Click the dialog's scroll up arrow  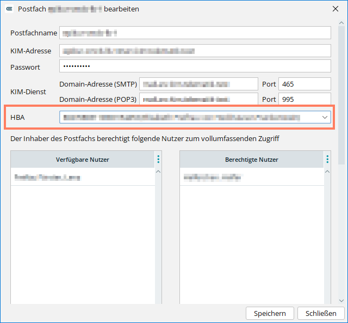tap(341, 23)
